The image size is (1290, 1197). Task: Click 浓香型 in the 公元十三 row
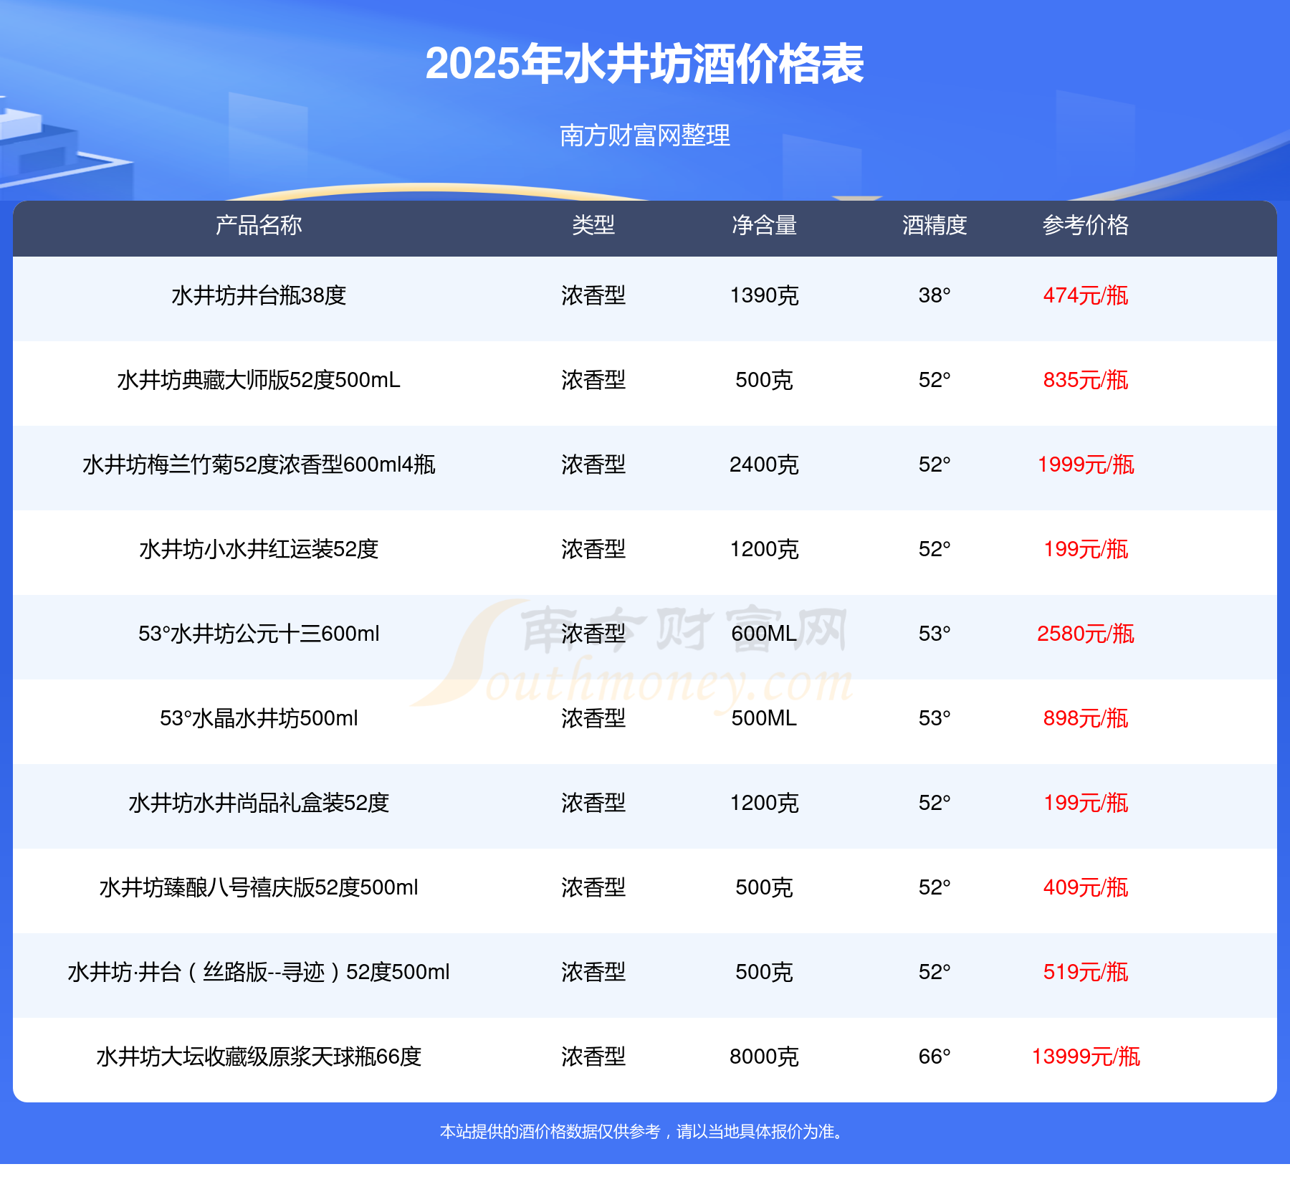click(x=593, y=634)
